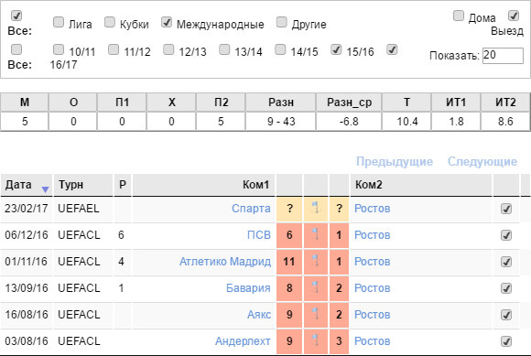Toggle the 15/16 season checkbox
This screenshot has width=531, height=356.
point(336,49)
